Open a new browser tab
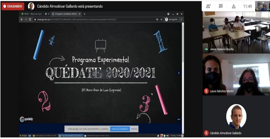This screenshot has width=270, height=139. (84, 14)
